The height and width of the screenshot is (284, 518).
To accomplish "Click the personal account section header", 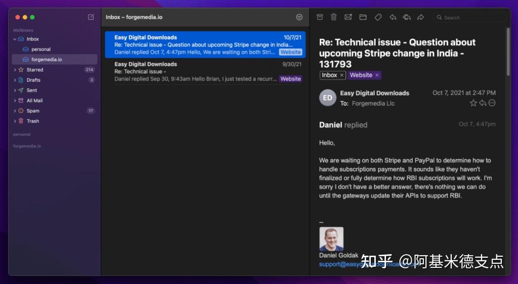I will tap(22, 134).
